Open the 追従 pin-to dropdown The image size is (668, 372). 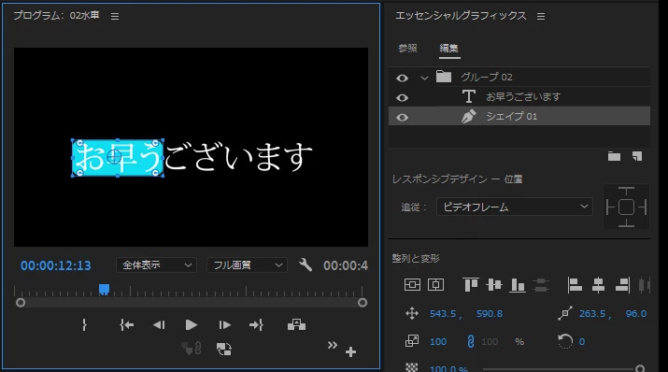(515, 207)
